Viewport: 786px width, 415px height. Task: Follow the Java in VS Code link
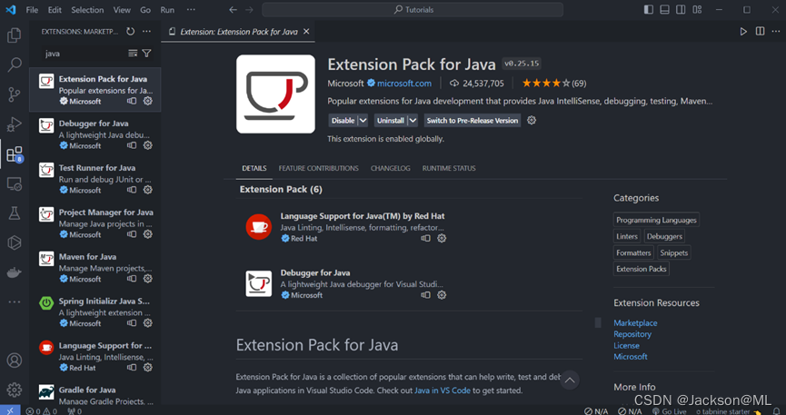pyautogui.click(x=443, y=390)
